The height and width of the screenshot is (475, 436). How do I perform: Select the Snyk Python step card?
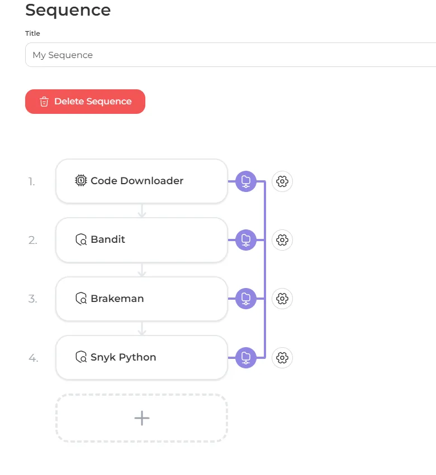(x=141, y=357)
